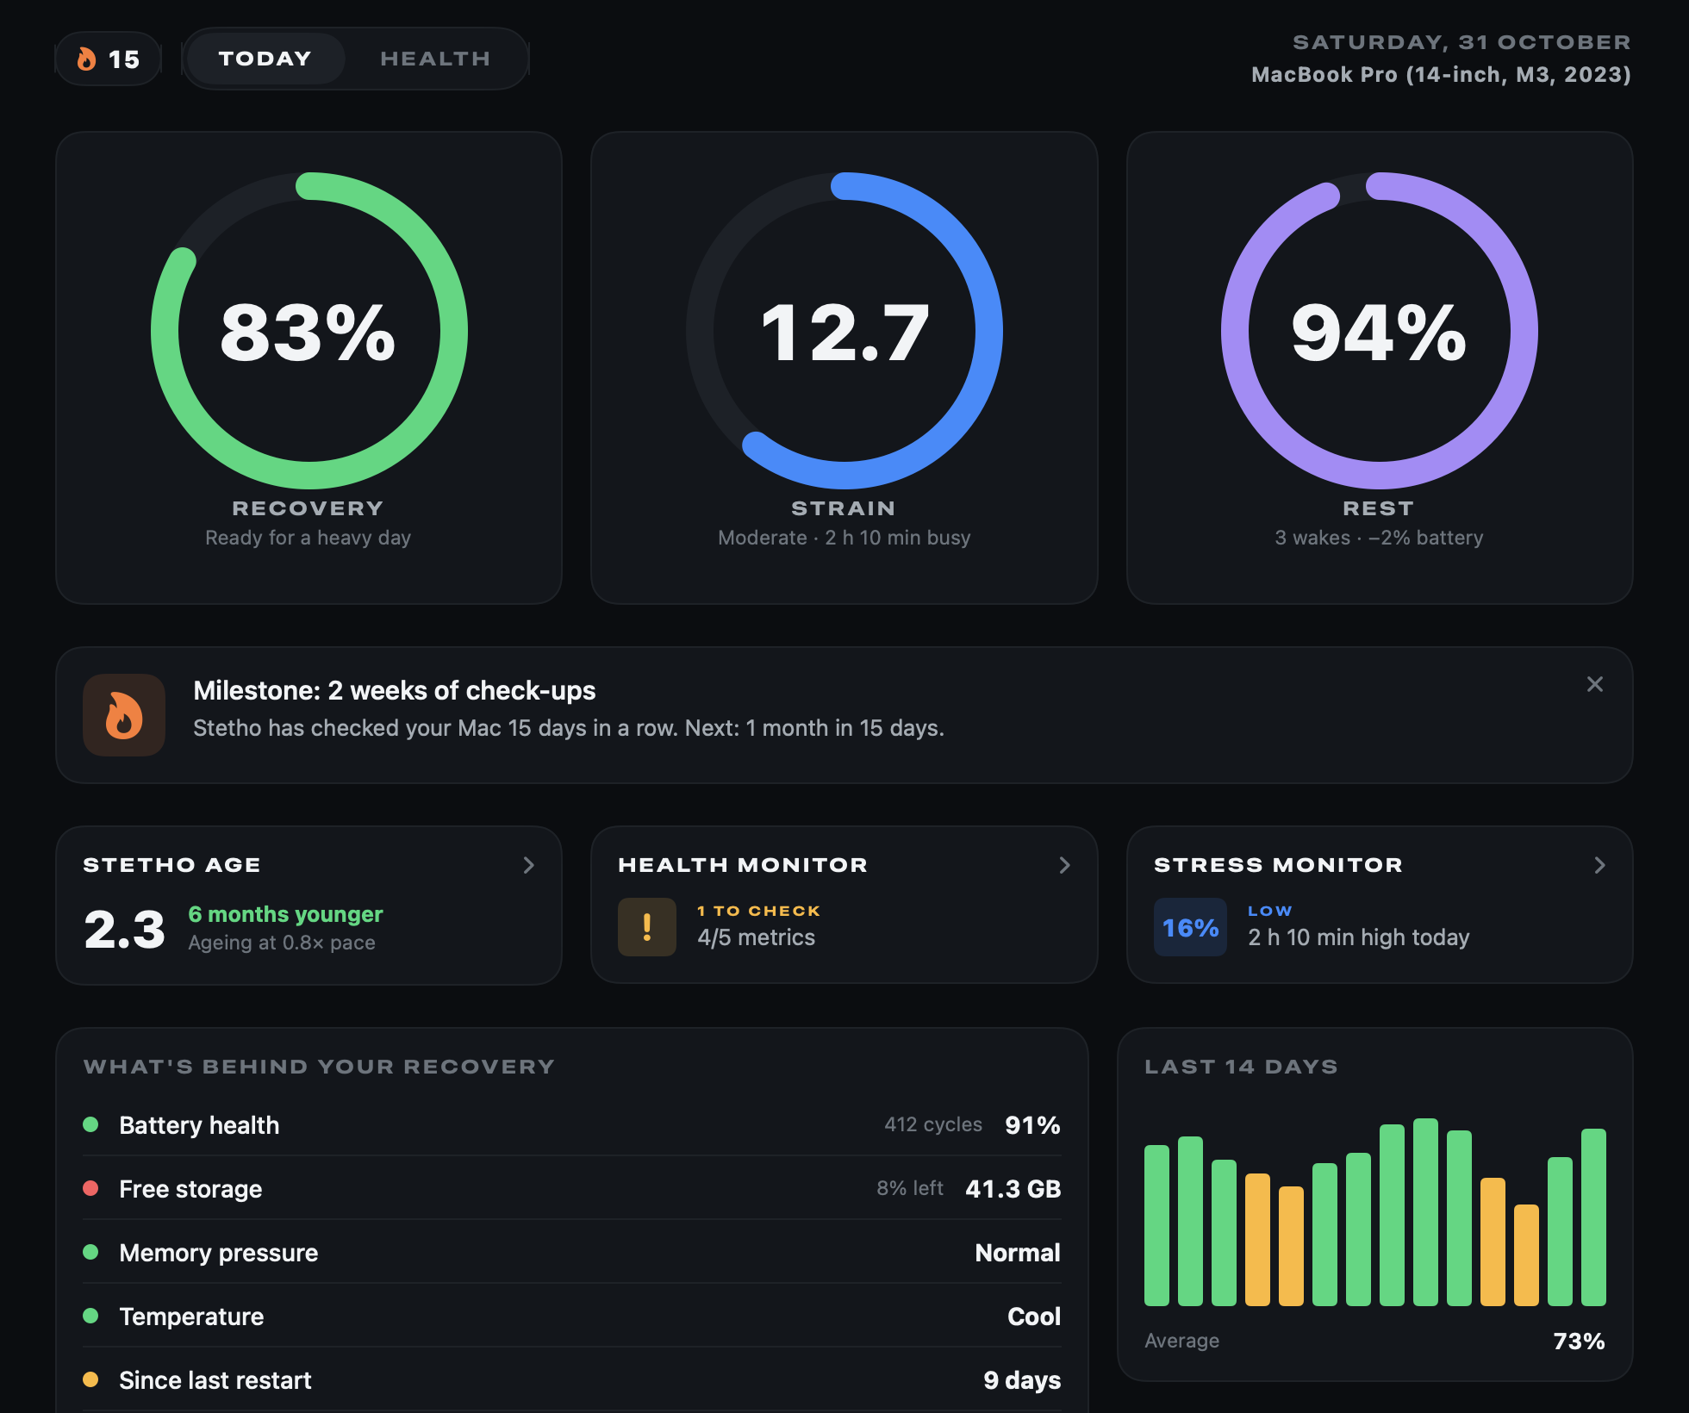
Task: Select the Battery health row label
Action: coord(199,1125)
